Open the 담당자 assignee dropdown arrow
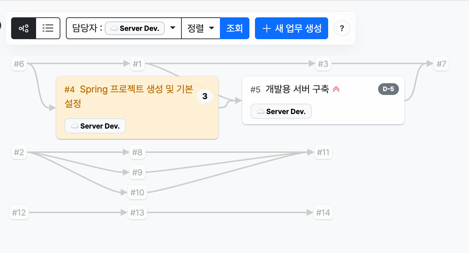This screenshot has height=253, width=469. (x=173, y=28)
